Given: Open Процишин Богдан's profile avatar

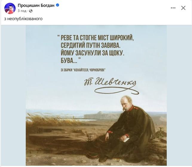Looking at the screenshot, I should pyautogui.click(x=10, y=8).
